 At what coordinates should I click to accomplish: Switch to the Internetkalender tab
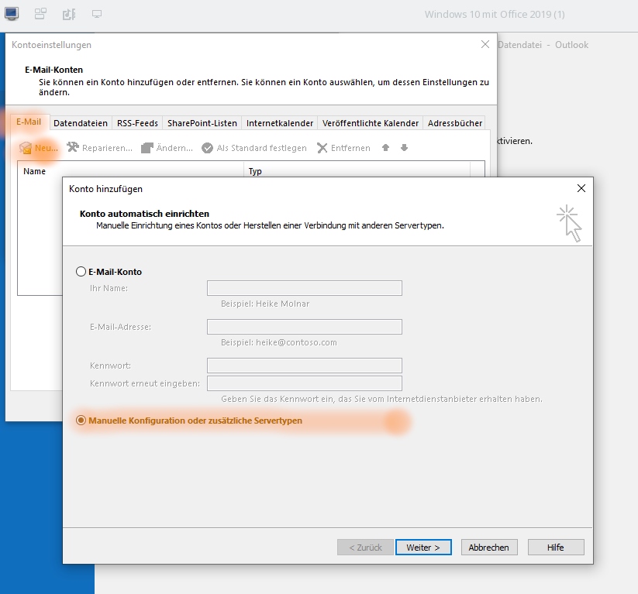click(280, 123)
